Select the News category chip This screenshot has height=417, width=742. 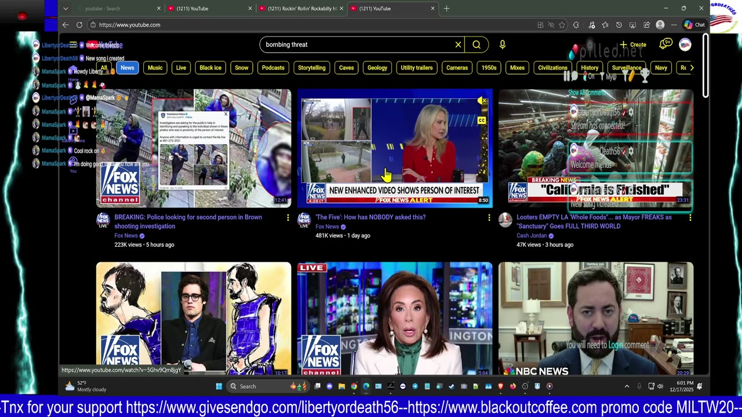click(128, 68)
